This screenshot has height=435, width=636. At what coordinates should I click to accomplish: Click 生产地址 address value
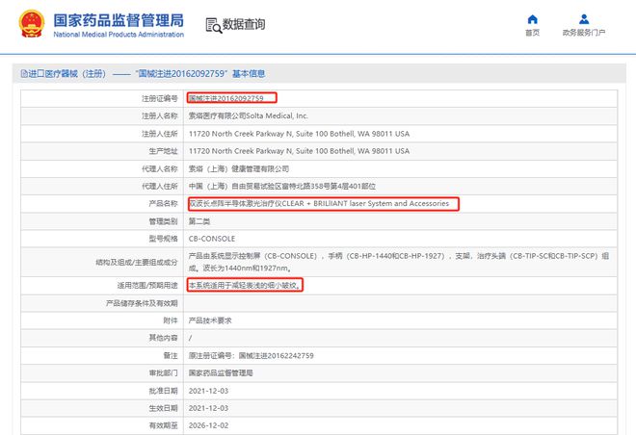[x=299, y=151]
